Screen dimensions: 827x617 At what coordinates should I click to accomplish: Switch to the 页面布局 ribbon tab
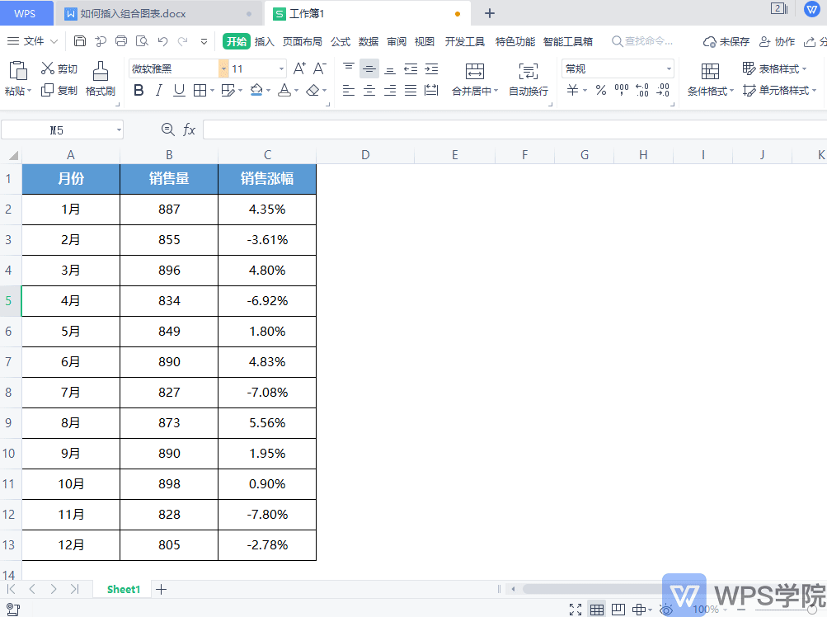[303, 41]
